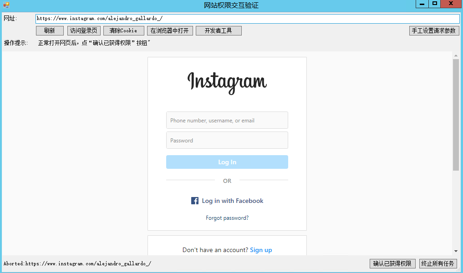The width and height of the screenshot is (463, 273).
Task: Click the Password input field
Action: (227, 140)
